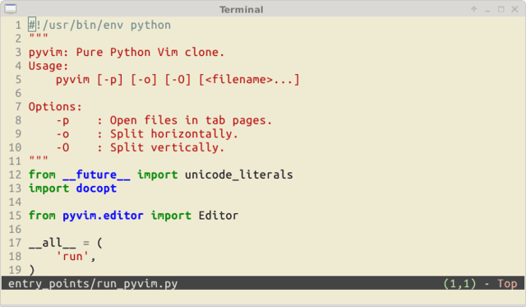Click the filename entry_points/run_pyvim.py in status bar
Image resolution: width=526 pixels, height=307 pixels.
pyautogui.click(x=93, y=283)
